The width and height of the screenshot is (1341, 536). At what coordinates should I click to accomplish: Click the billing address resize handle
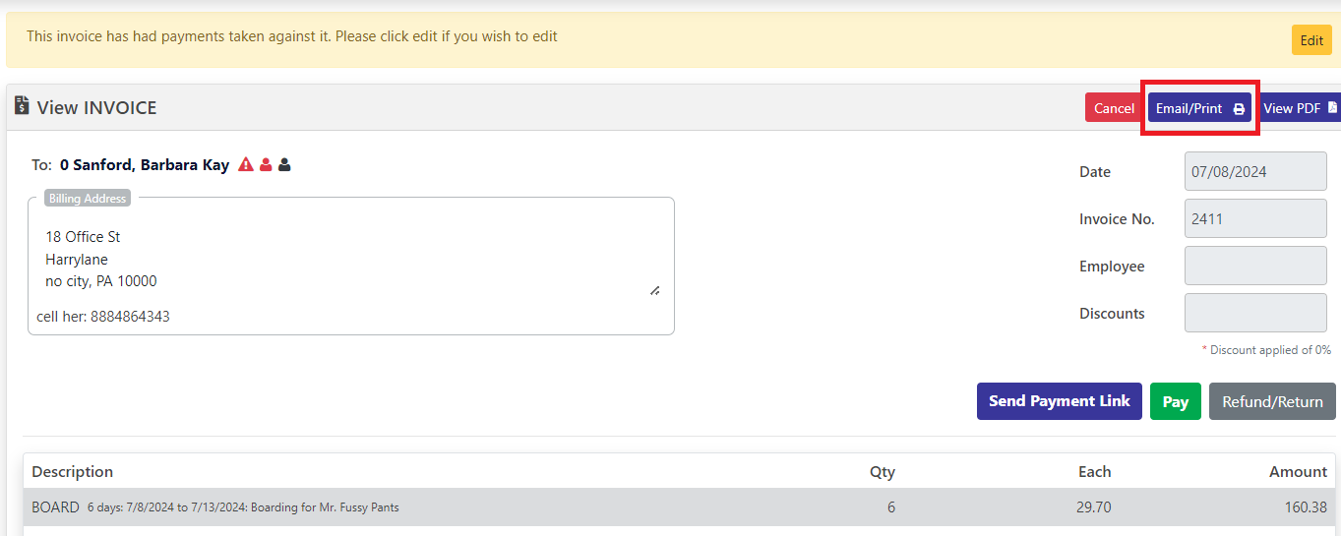click(654, 290)
